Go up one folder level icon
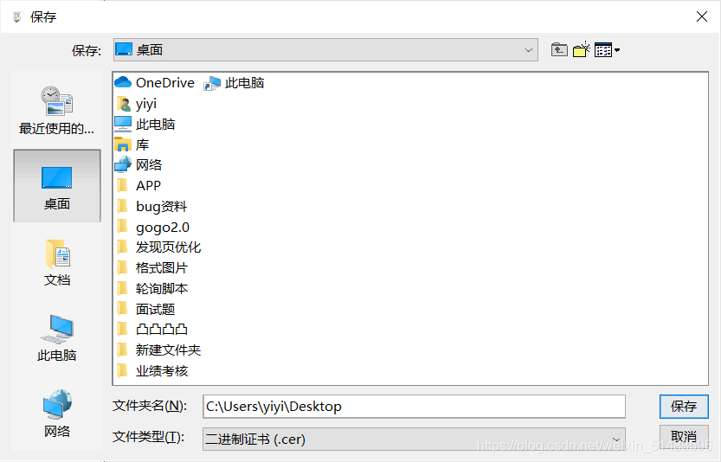The width and height of the screenshot is (721, 462). 559,49
